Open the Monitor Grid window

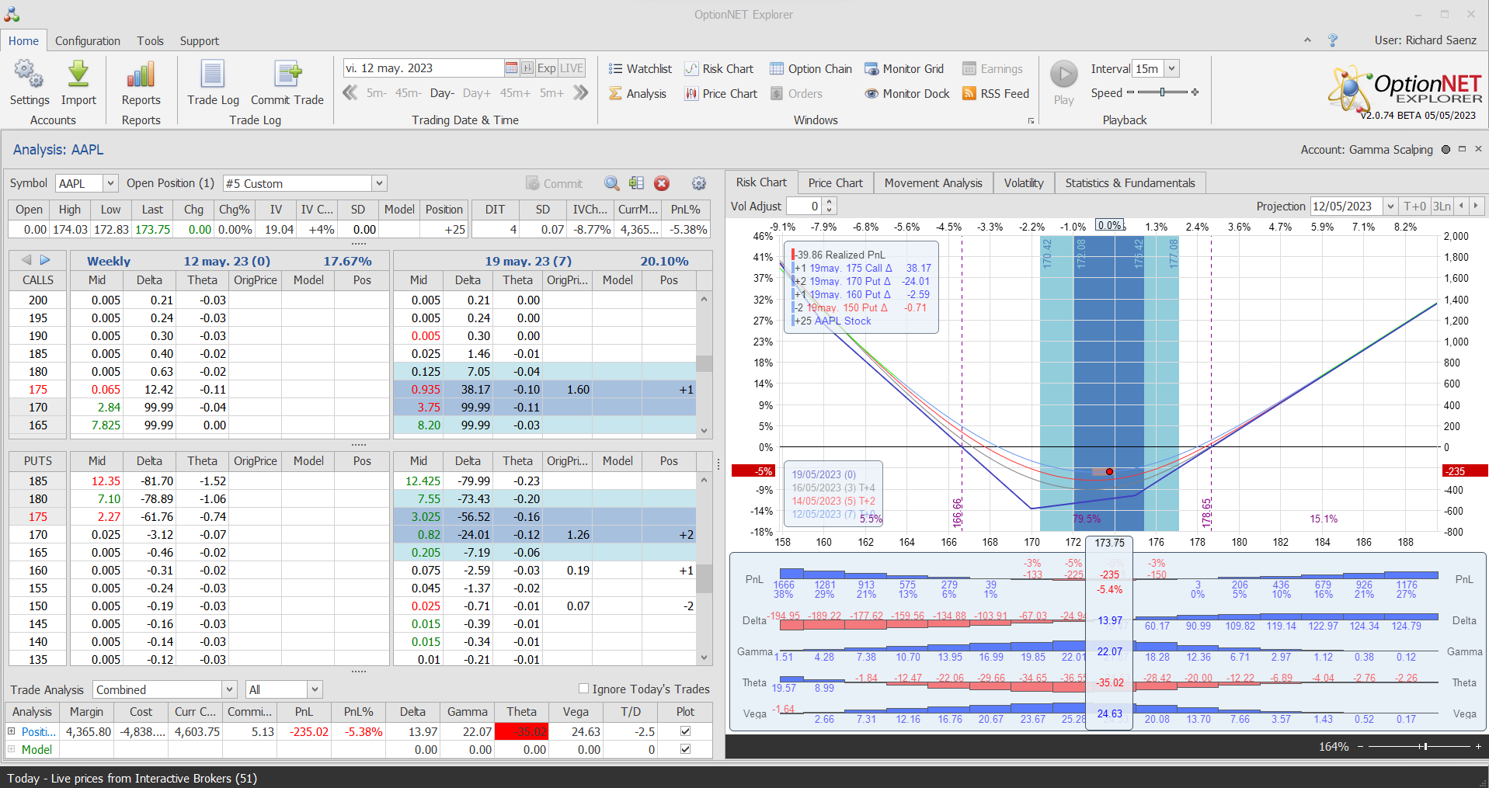click(x=903, y=69)
